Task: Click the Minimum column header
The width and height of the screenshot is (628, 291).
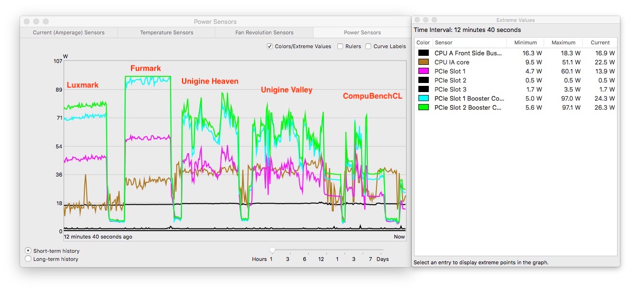Action: point(525,42)
